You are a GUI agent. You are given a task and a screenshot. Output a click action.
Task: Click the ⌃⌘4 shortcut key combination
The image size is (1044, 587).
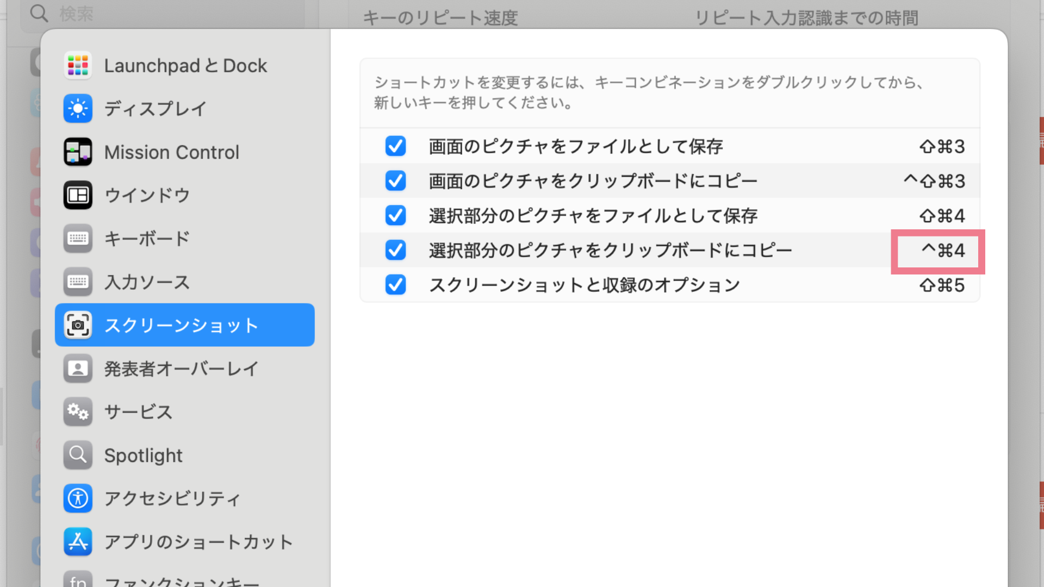pyautogui.click(x=943, y=251)
